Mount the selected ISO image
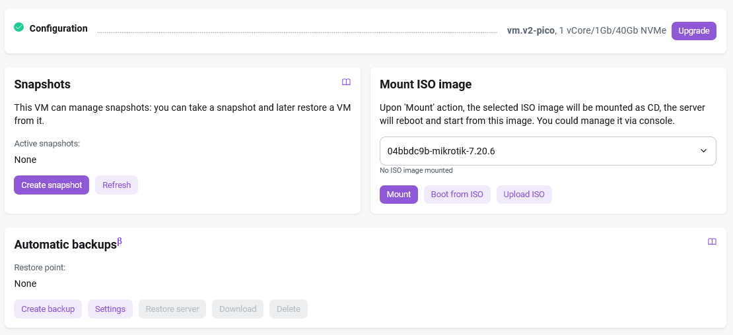This screenshot has height=335, width=733. [399, 195]
